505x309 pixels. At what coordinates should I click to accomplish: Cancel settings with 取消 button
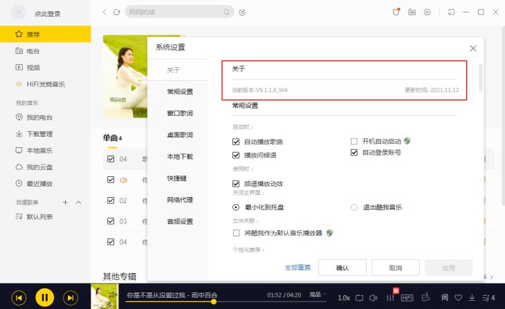396,268
